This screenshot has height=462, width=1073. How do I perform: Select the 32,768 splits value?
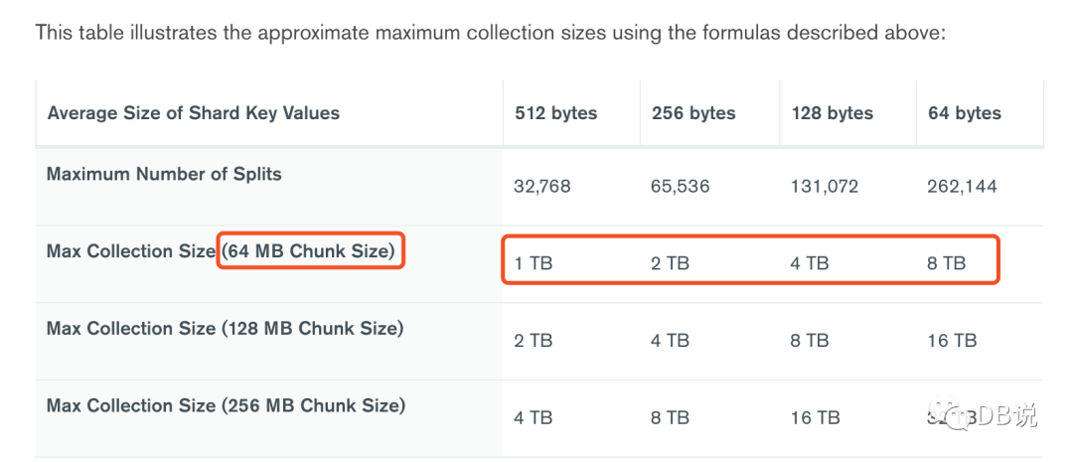[542, 186]
